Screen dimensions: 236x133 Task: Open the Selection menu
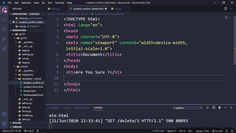(26, 3)
